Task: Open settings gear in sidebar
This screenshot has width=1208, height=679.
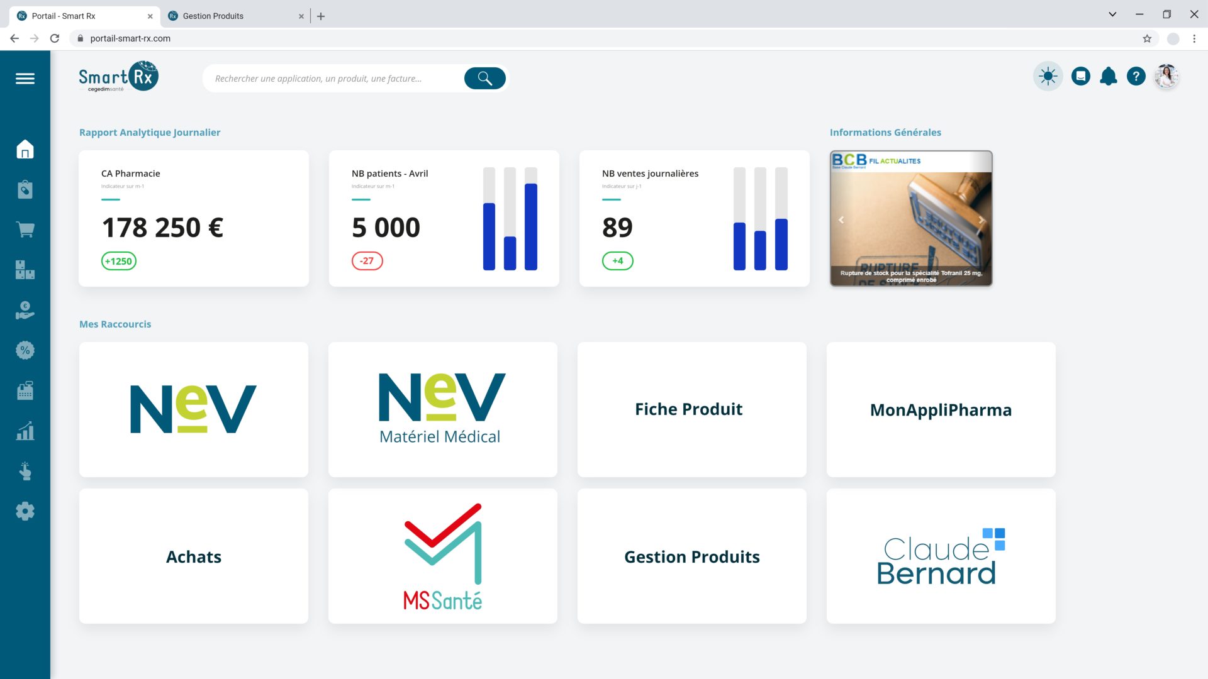Action: pyautogui.click(x=25, y=511)
